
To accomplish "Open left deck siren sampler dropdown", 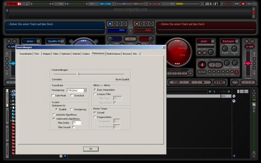I will [x=38, y=41].
